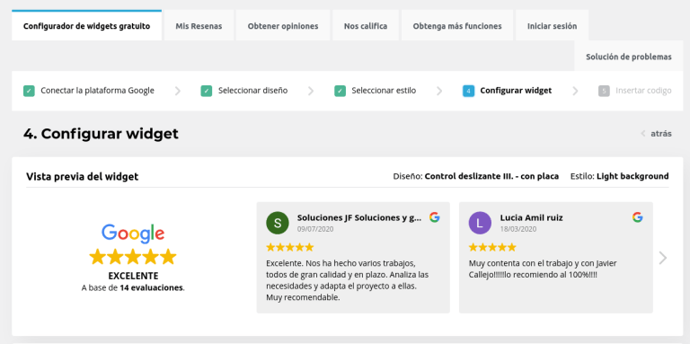The image size is (690, 344).
Task: Click the EXCELENTE rating label
Action: point(133,277)
